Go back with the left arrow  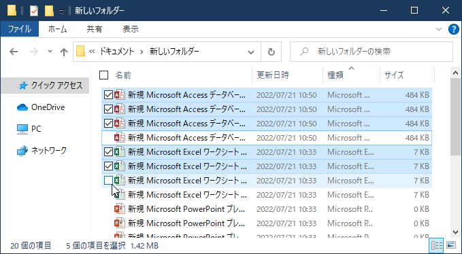click(x=14, y=52)
